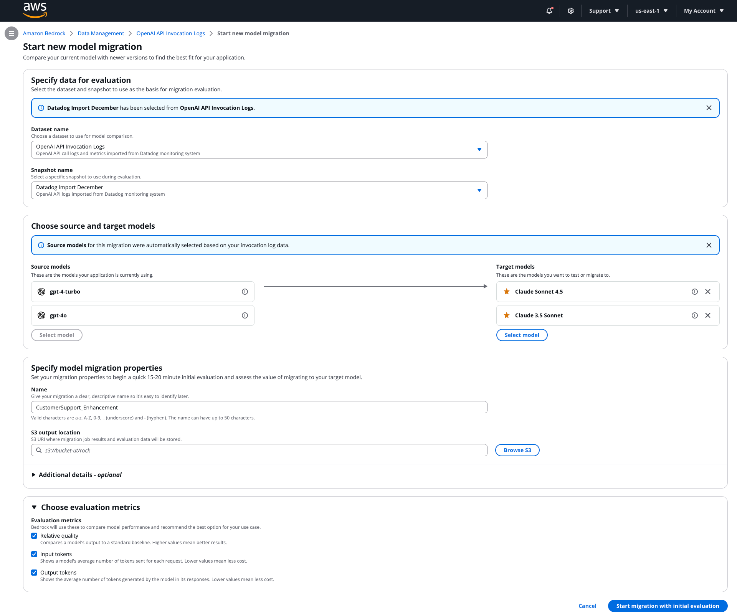The image size is (737, 614).
Task: Click the gpt-4o source model name
Action: [58, 315]
